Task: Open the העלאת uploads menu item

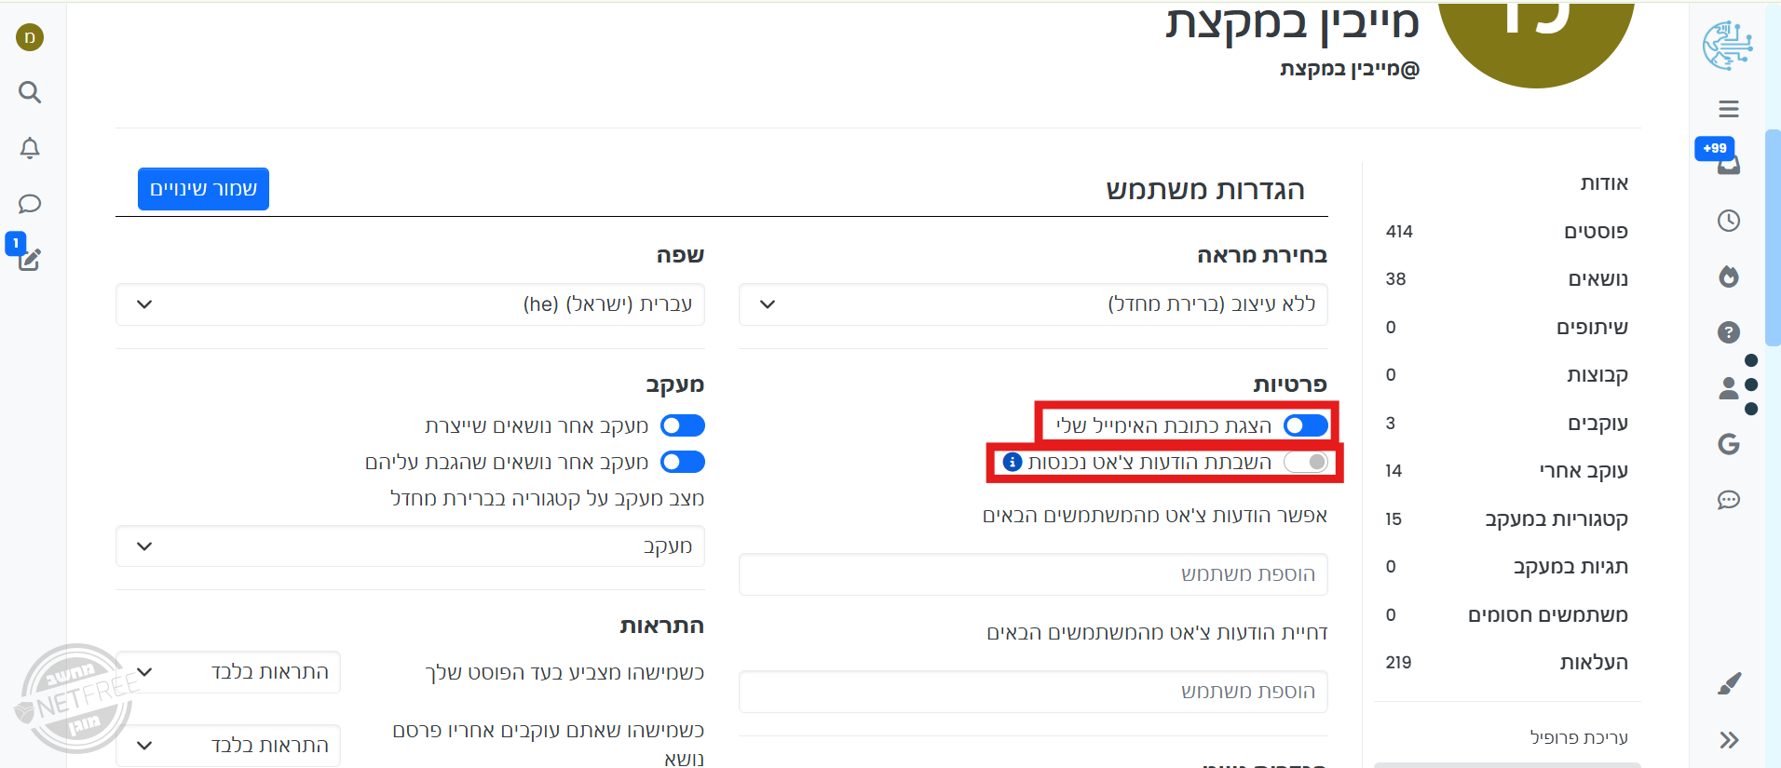Action: coord(1594,663)
